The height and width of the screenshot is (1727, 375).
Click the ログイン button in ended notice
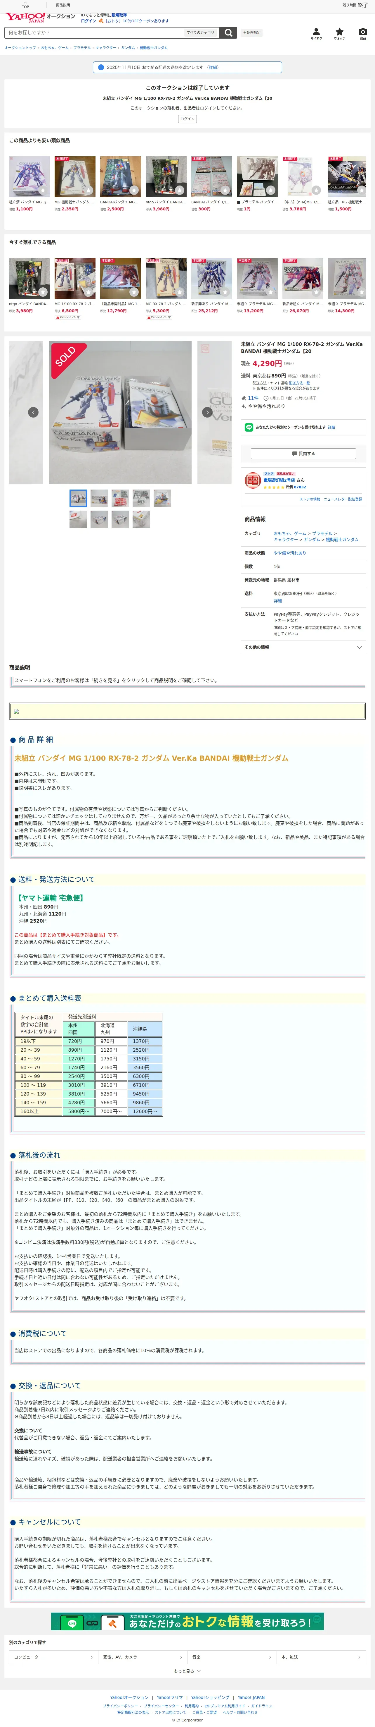[x=187, y=119]
